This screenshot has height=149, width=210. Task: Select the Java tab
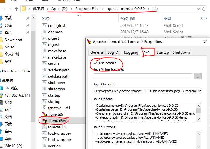[x=147, y=52]
